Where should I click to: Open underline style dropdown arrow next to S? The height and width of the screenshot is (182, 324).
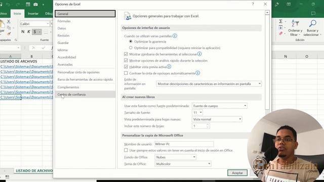click(x=39, y=31)
